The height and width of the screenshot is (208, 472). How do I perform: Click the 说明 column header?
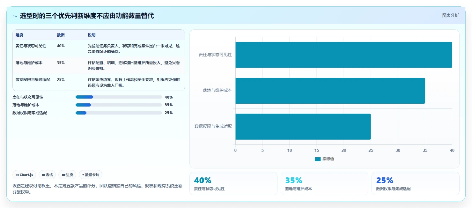tap(92, 35)
